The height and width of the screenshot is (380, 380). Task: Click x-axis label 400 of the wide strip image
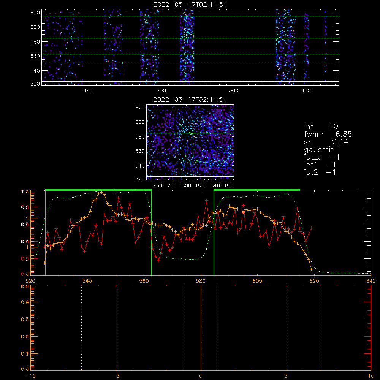(306, 91)
